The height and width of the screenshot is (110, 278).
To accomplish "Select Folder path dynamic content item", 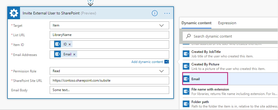I will [x=230, y=104].
